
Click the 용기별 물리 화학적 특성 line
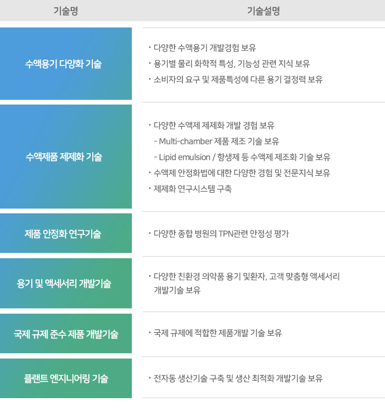[232, 64]
